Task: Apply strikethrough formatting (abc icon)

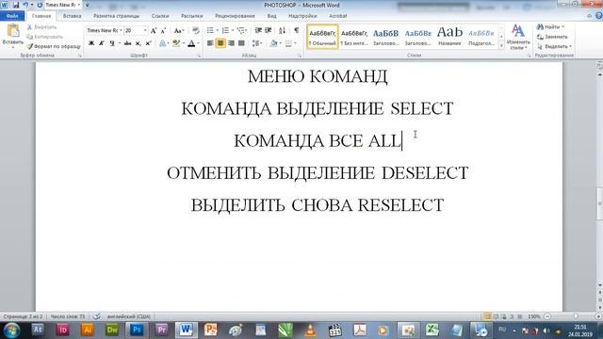Action: 127,43
